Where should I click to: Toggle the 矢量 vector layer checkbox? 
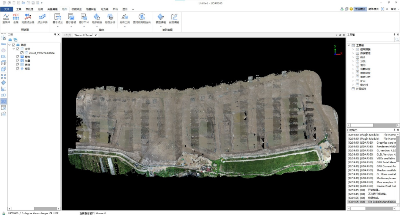coord(18,61)
